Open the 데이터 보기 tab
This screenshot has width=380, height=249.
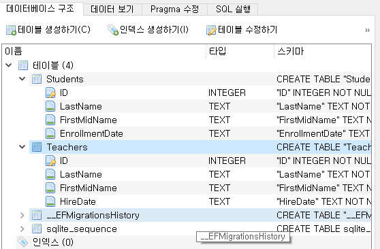point(112,10)
